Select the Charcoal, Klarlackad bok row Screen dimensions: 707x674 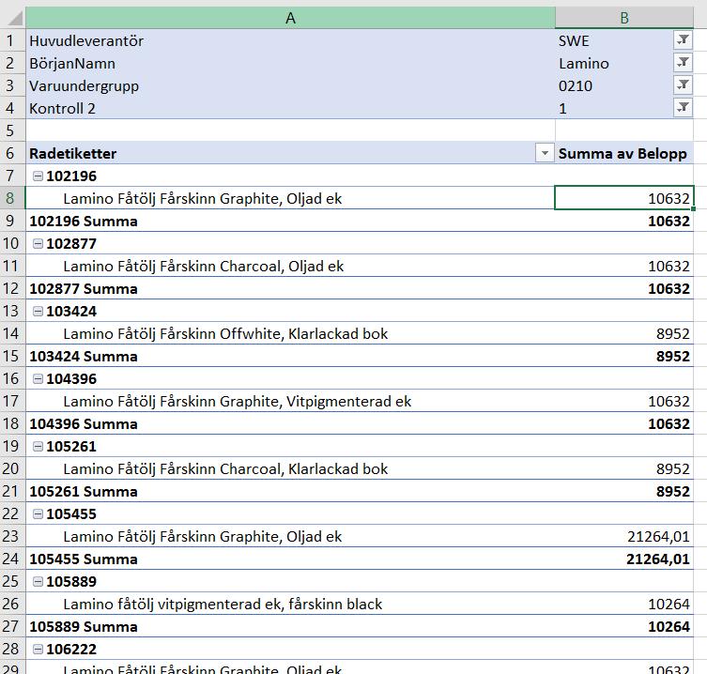point(290,468)
